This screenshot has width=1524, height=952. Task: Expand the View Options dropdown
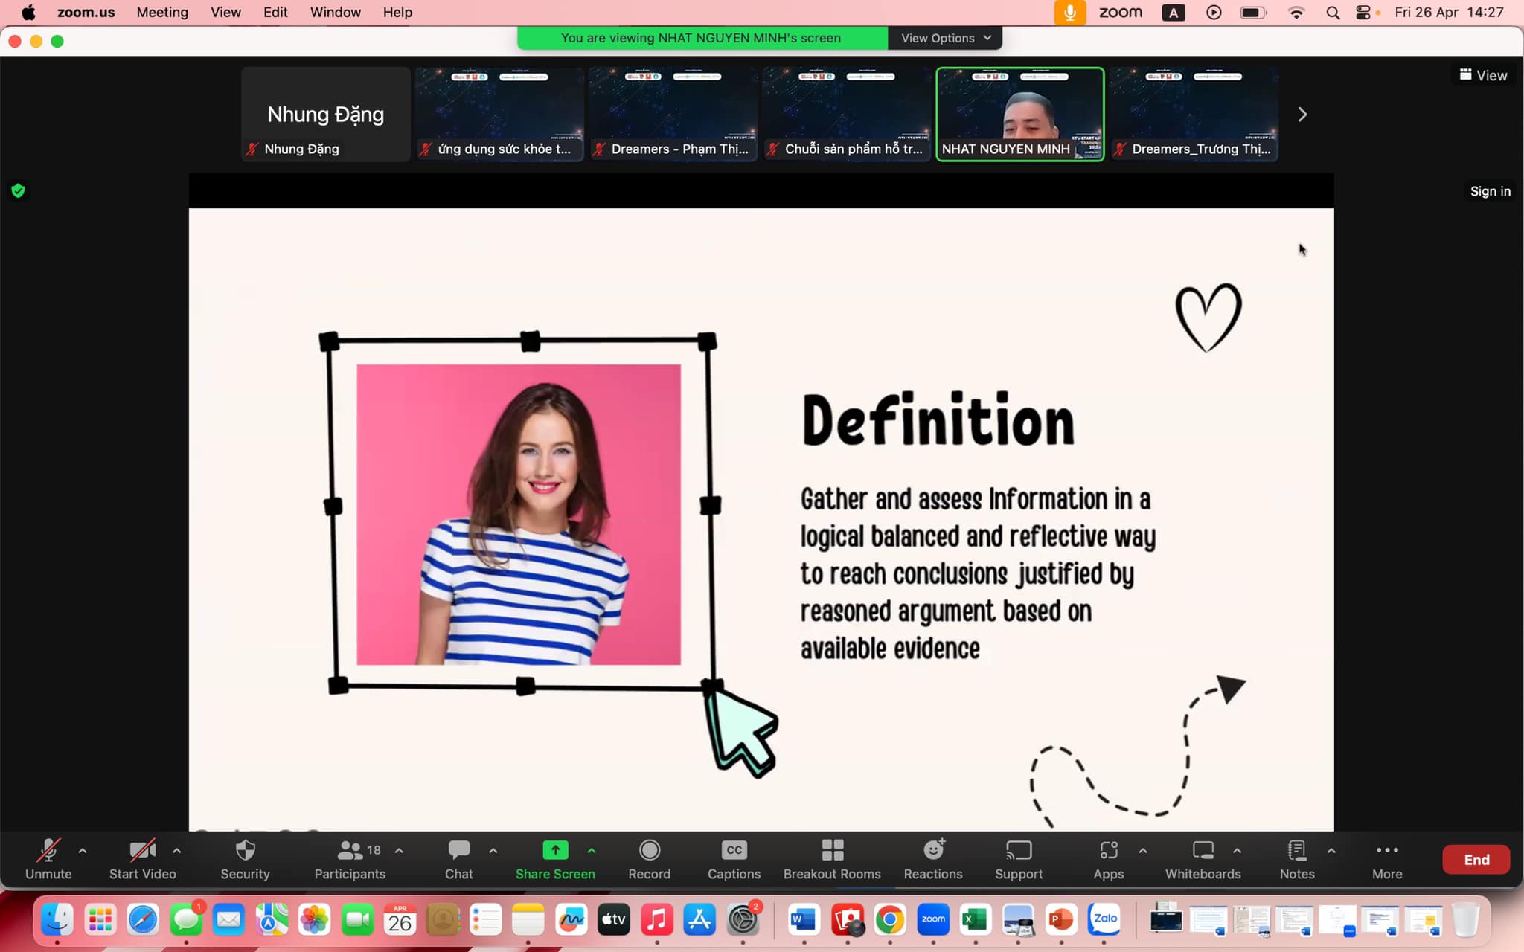click(945, 38)
